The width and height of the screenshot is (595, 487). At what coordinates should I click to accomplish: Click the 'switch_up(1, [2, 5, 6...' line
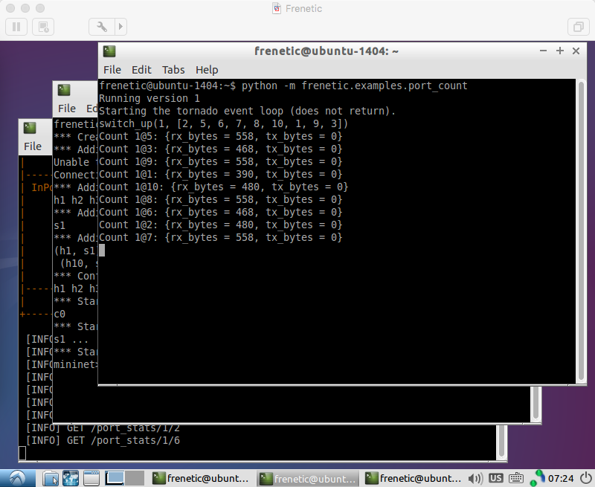click(224, 123)
